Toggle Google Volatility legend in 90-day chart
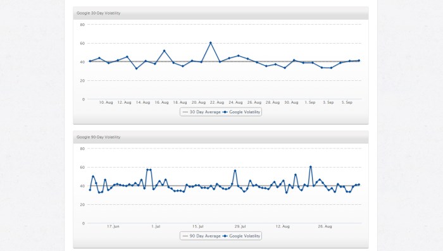This screenshot has width=443, height=251. (x=241, y=236)
